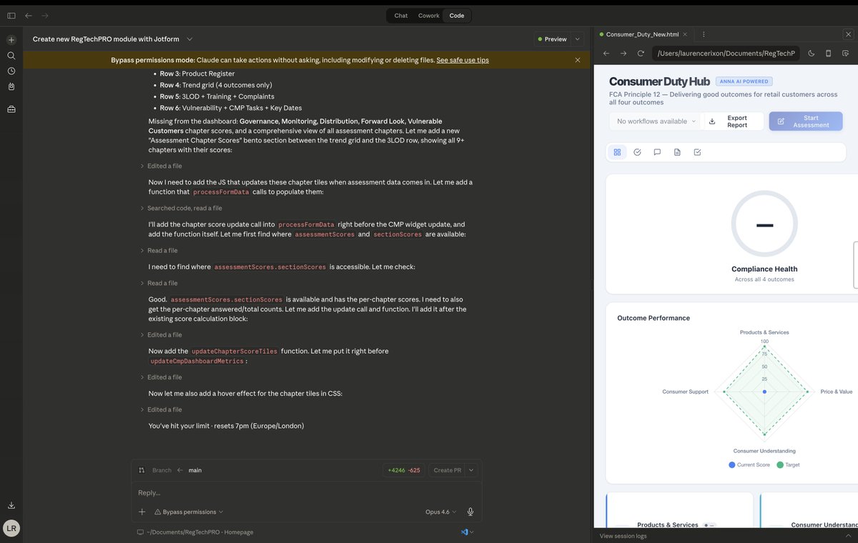Switch to the Code mode tab
The width and height of the screenshot is (858, 543).
point(457,15)
